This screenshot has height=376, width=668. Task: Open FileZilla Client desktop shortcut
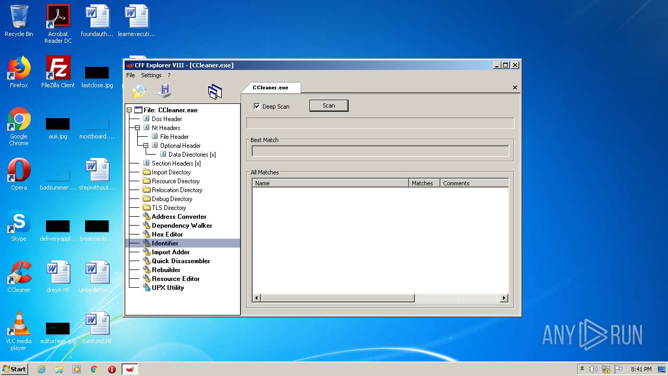click(x=58, y=72)
